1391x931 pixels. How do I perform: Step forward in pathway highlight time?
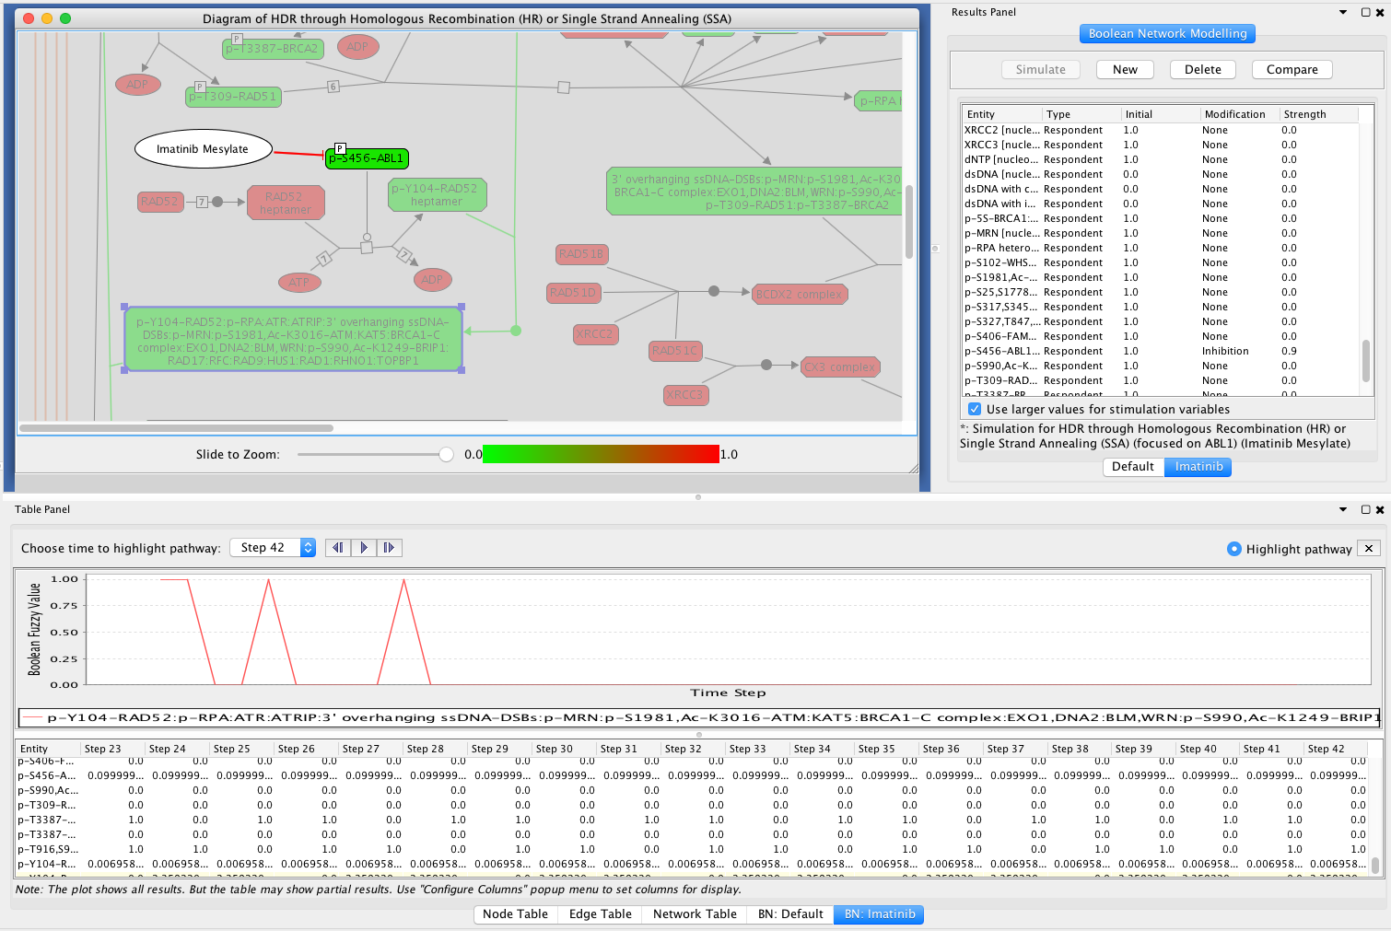pyautogui.click(x=389, y=548)
